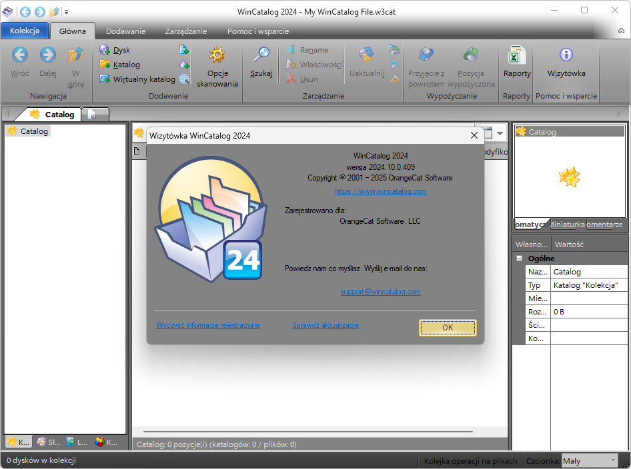This screenshot has width=631, height=469.
Task: Click the file icon column header in list
Action: pos(137,151)
